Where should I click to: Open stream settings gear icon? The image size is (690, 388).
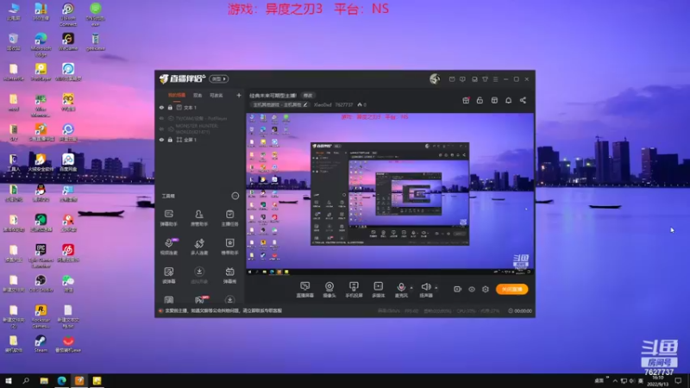click(x=486, y=289)
